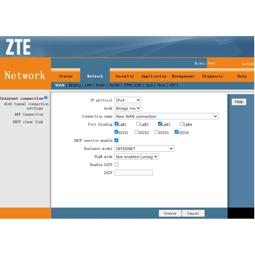Open the Prefix submenu item
The width and height of the screenshot is (255, 255).
click(x=100, y=85)
